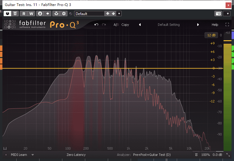Go to previous preset with left triangle
The image size is (234, 161).
click(140, 25)
